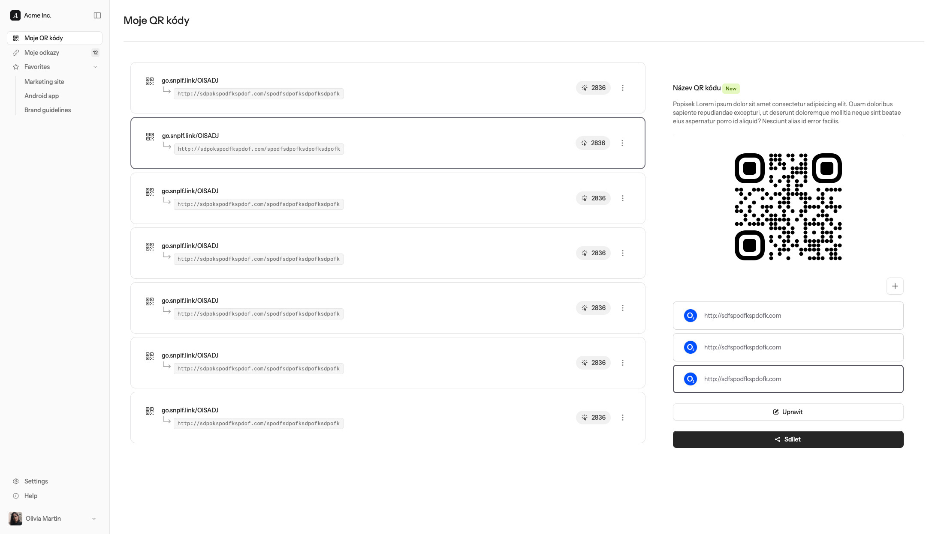The image size is (938, 534).
Task: Click the large QR code image
Action: 788,207
